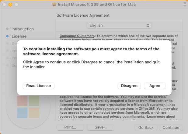188x134 pixels.
Task: Click the line starting 'covered by separate terms'
Action: tap(117, 116)
